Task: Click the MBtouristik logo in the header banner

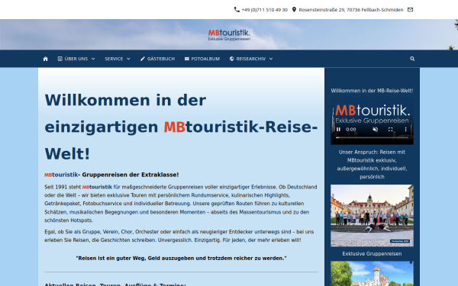Action: point(229,35)
